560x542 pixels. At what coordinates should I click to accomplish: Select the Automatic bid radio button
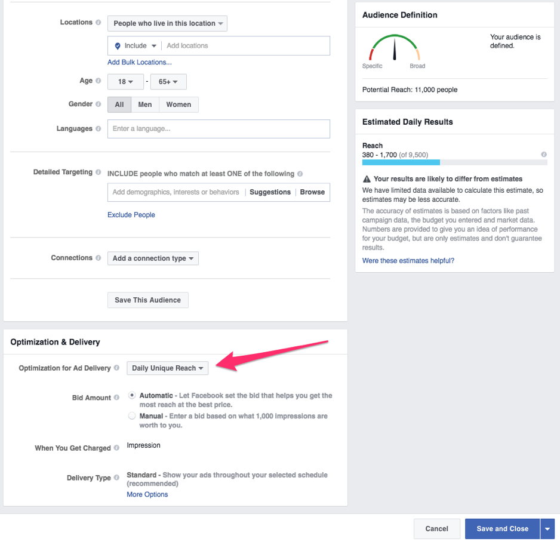(x=132, y=395)
